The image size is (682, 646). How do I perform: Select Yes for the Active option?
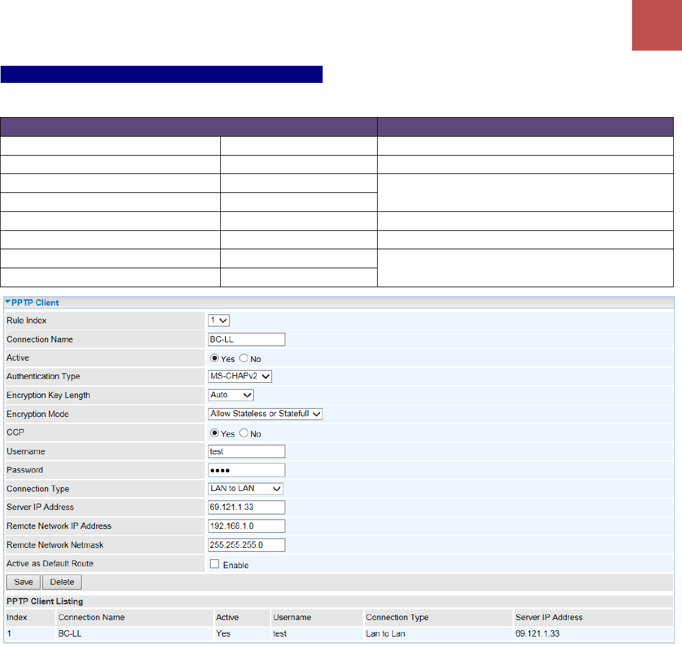click(x=214, y=358)
